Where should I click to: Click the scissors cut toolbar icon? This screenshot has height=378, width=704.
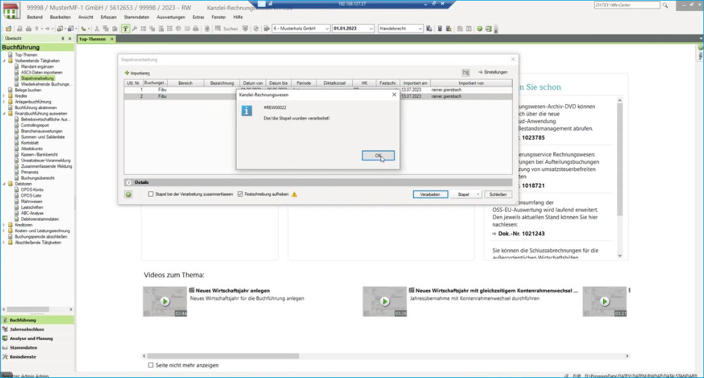pyautogui.click(x=96, y=29)
